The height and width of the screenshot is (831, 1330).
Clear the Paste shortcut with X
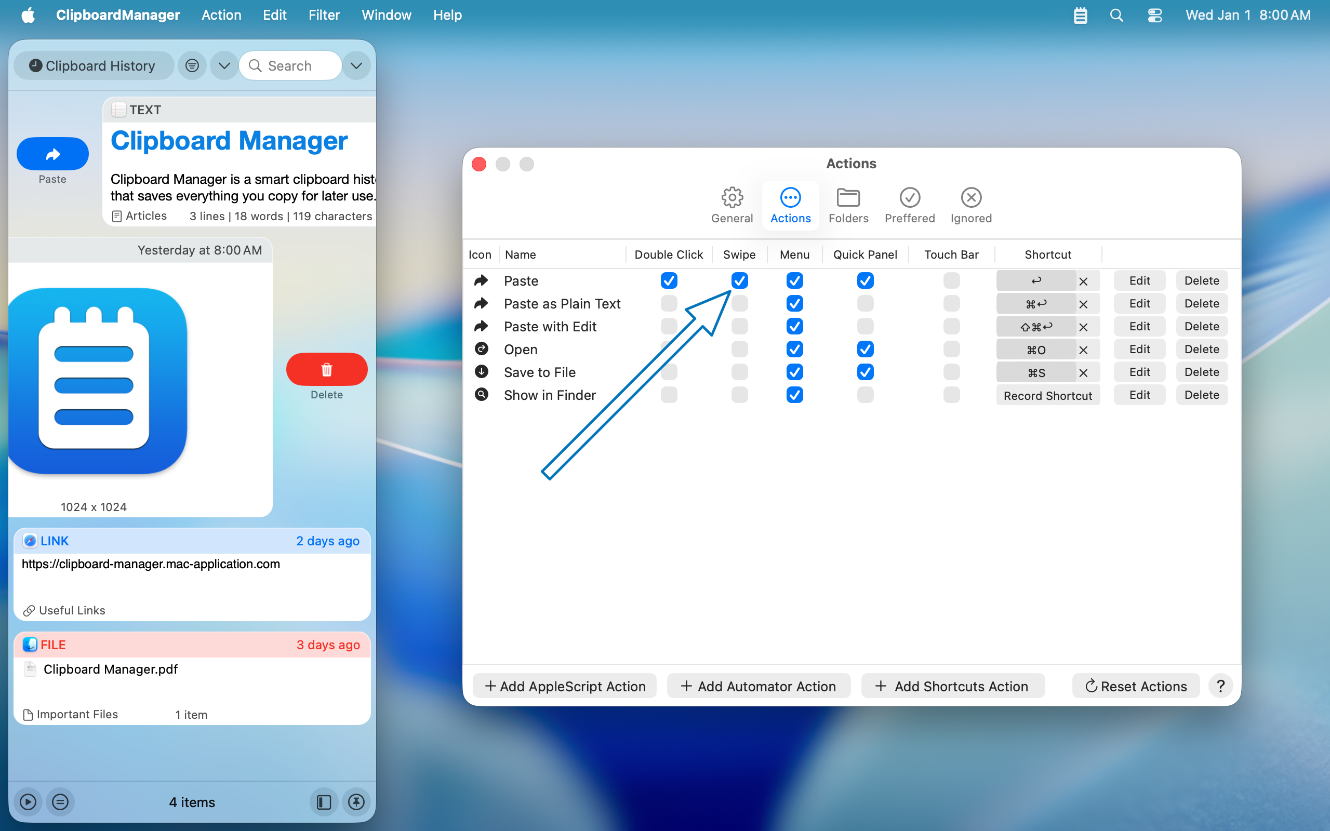(1083, 282)
